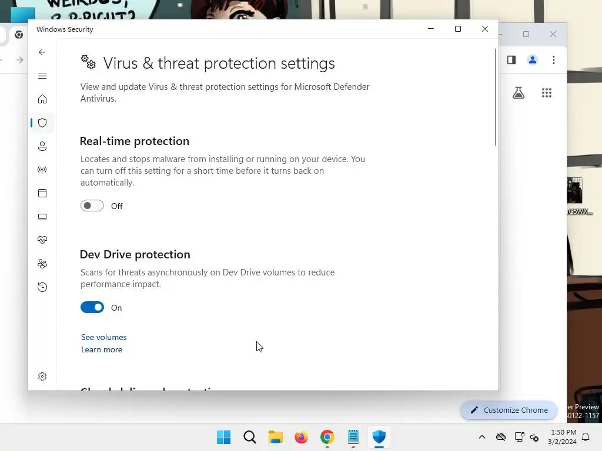Turn on Real-time protection toggle
Image resolution: width=602 pixels, height=451 pixels.
(x=92, y=206)
